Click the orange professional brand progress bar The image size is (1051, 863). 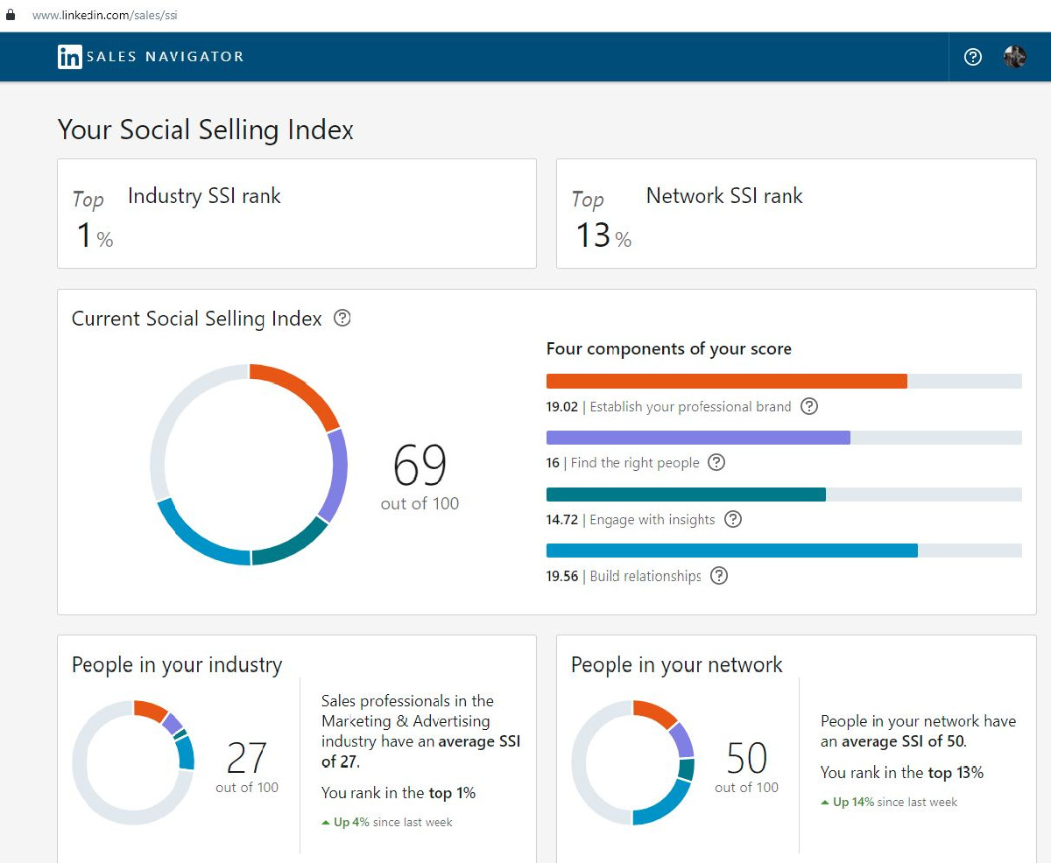point(784,382)
